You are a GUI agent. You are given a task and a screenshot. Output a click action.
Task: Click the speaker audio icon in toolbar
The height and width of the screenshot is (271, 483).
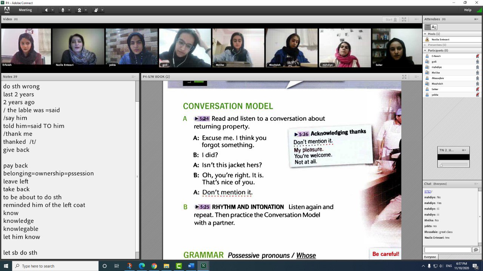(46, 10)
